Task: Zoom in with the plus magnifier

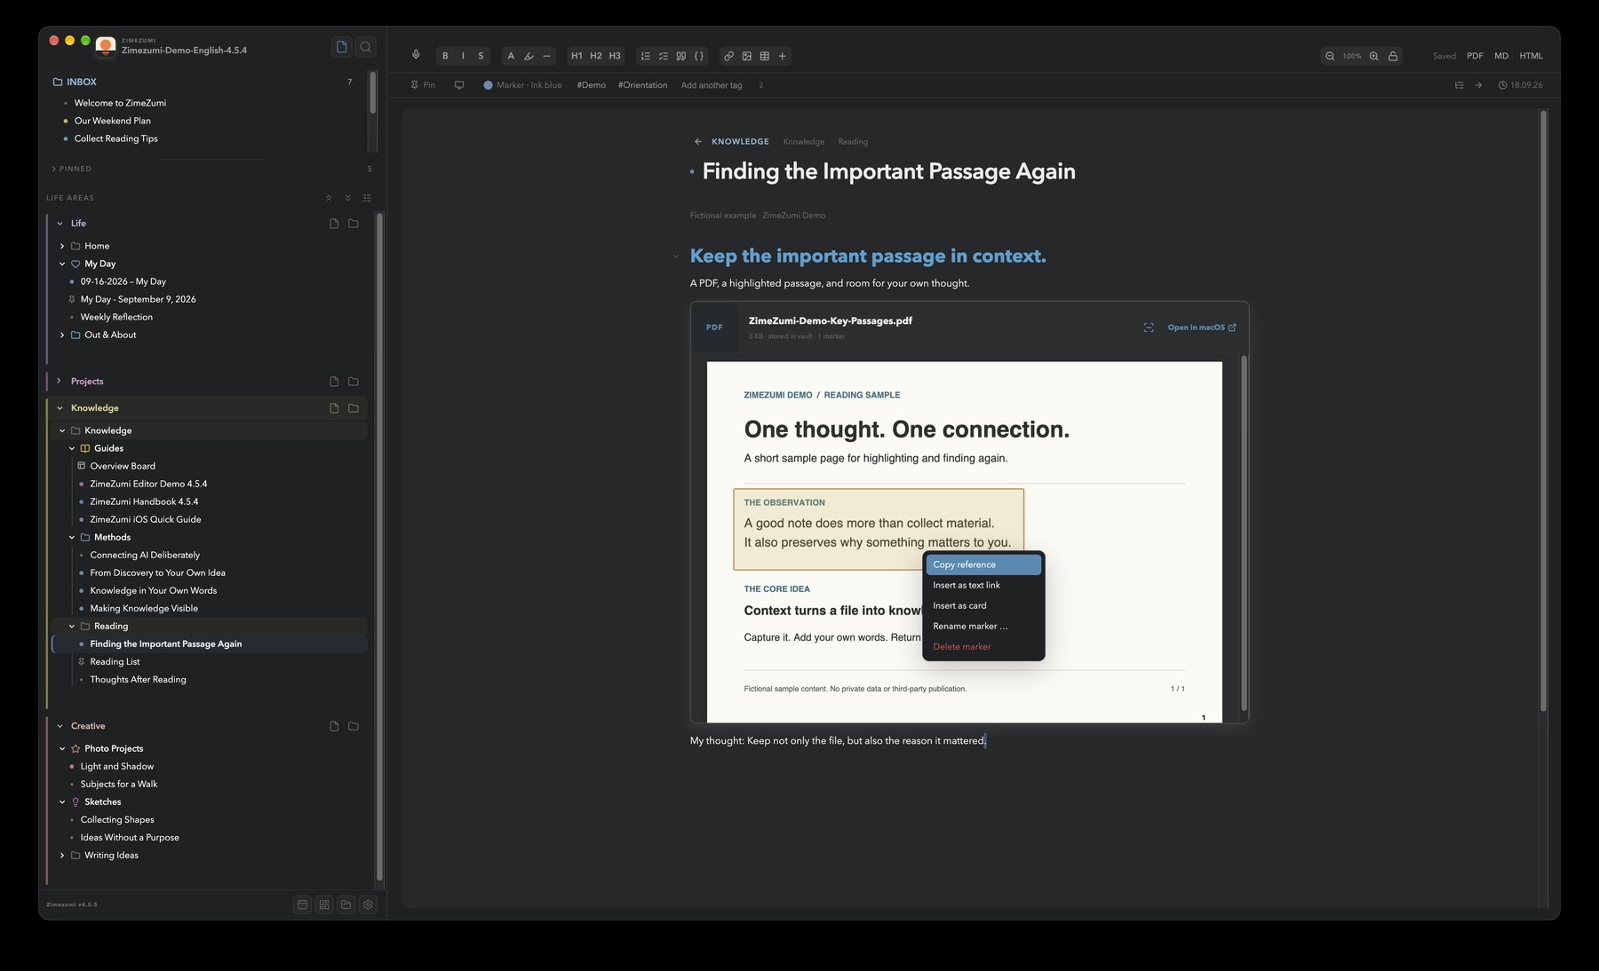Action: 1374,56
